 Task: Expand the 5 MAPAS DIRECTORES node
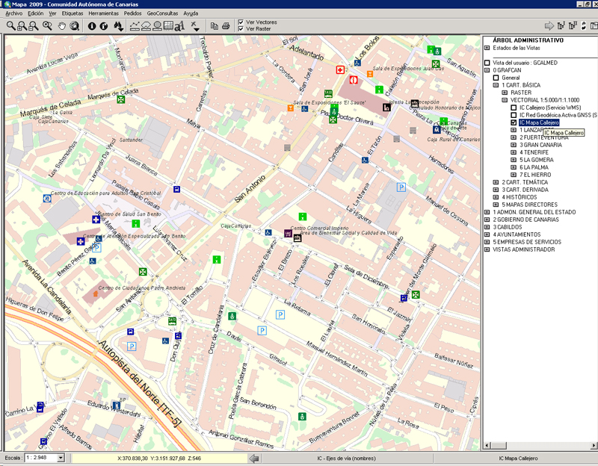click(x=496, y=205)
